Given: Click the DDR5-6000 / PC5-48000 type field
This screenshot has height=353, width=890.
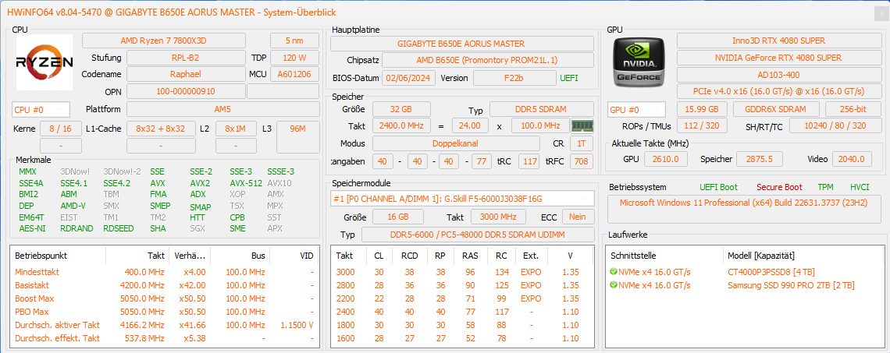Looking at the screenshot, I should click(478, 235).
